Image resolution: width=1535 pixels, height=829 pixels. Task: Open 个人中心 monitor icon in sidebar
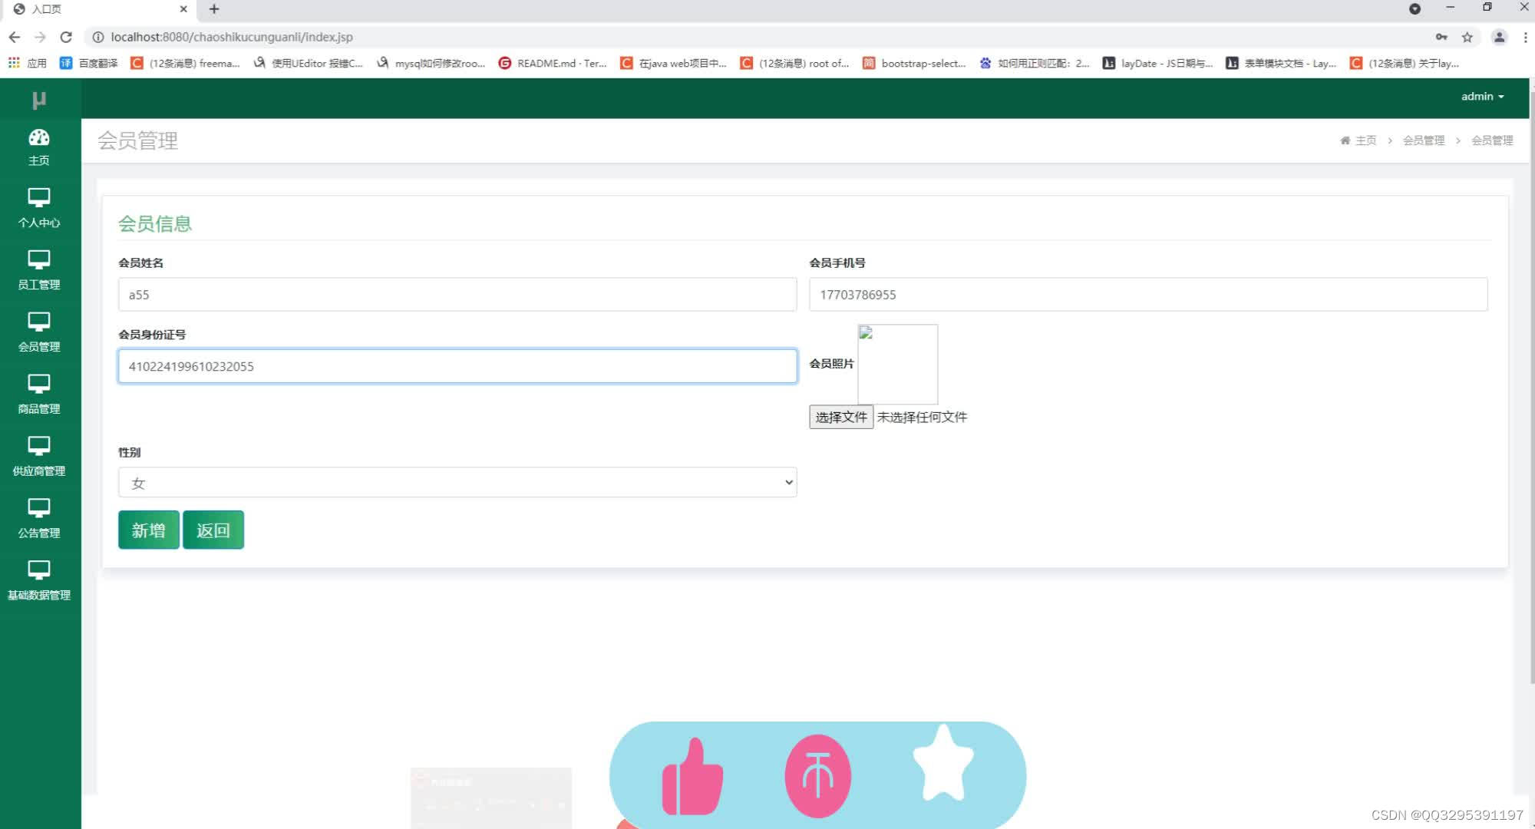pos(39,198)
